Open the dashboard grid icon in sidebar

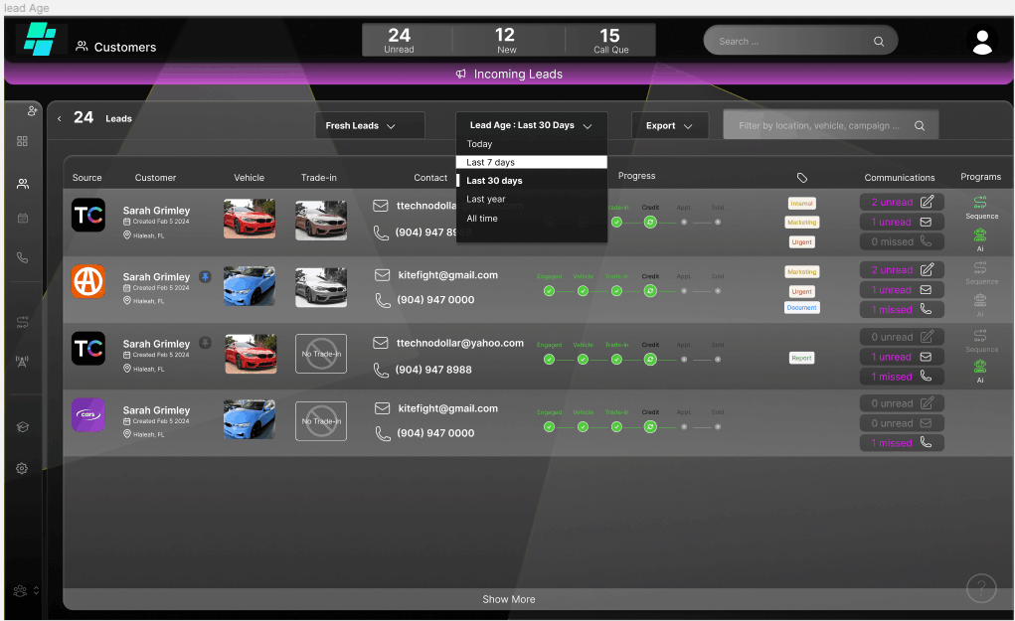point(22,142)
